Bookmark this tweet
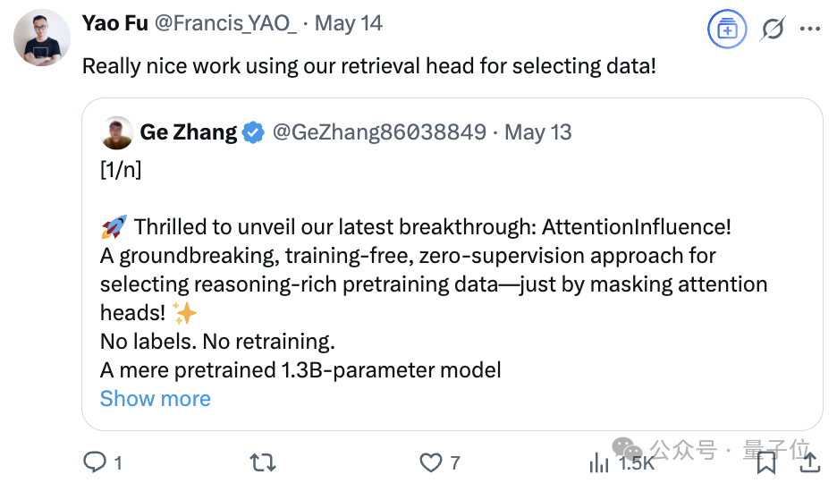The width and height of the screenshot is (837, 483). pos(766,462)
